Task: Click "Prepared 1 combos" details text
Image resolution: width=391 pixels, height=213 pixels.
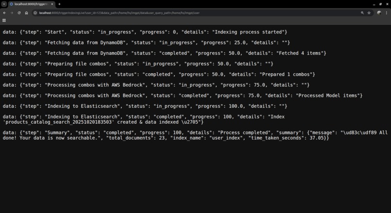Action: click(x=286, y=74)
